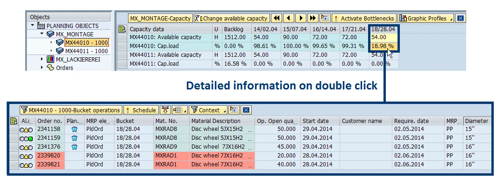Image resolution: width=497 pixels, height=178 pixels.
Task: Click the PLANNING OBJECTS factory icon
Action: [x=41, y=26]
